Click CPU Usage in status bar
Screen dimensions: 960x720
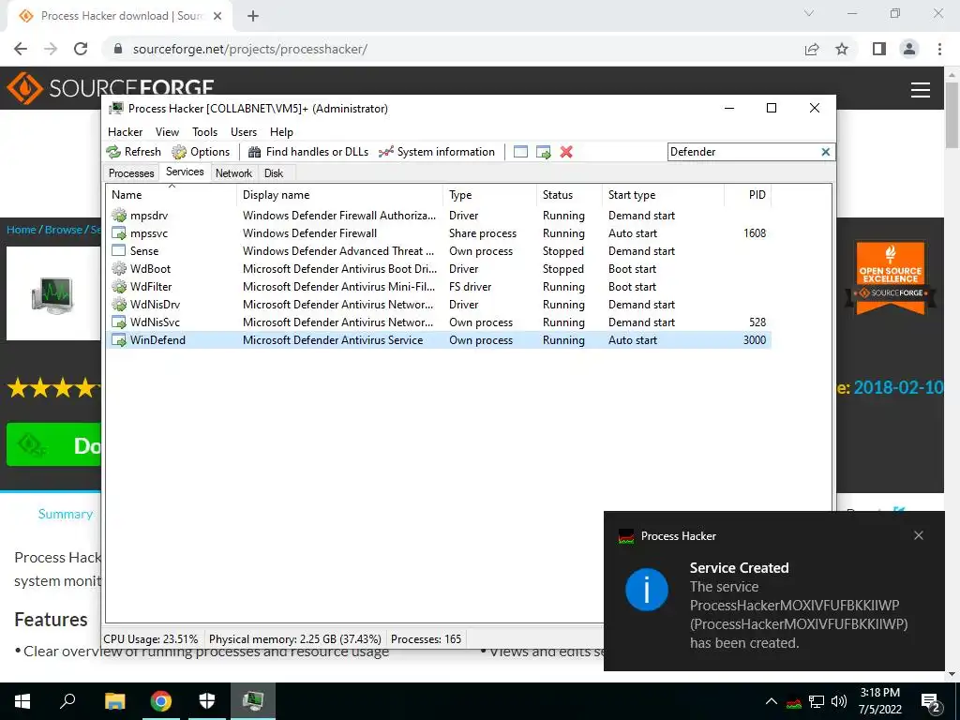point(151,639)
